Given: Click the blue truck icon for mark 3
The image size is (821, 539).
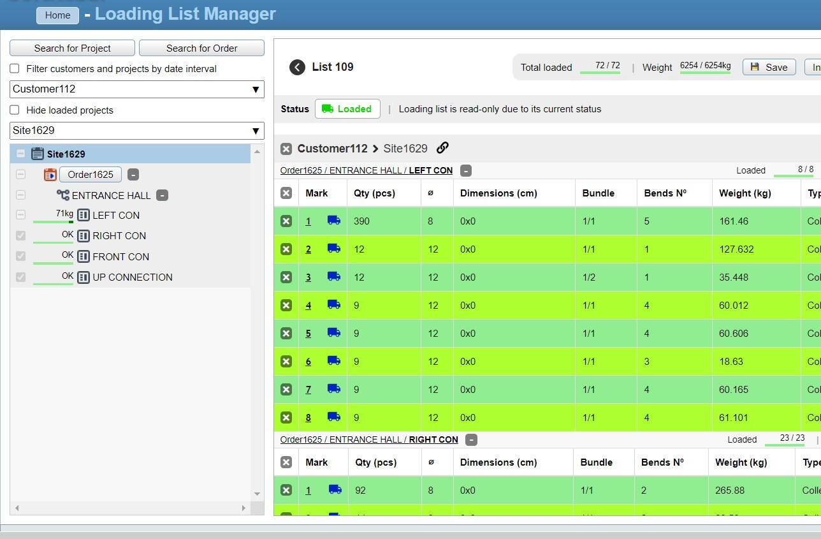Looking at the screenshot, I should point(333,276).
